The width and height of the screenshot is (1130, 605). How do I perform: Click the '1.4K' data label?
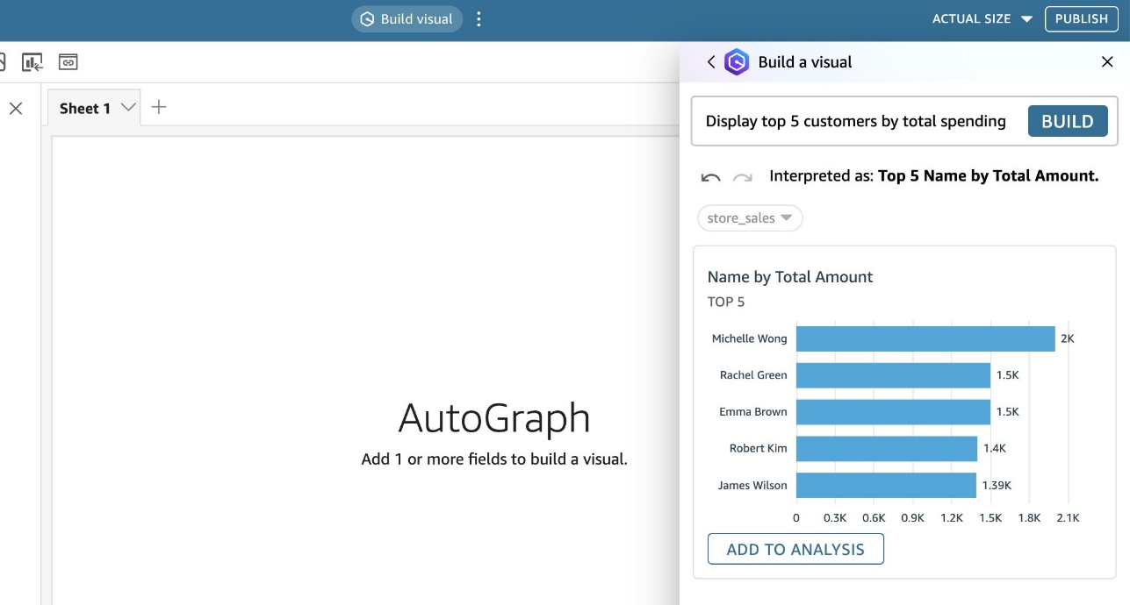point(995,448)
